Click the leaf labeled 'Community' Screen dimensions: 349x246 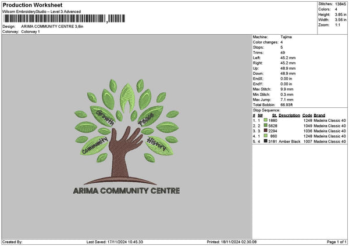coord(95,146)
